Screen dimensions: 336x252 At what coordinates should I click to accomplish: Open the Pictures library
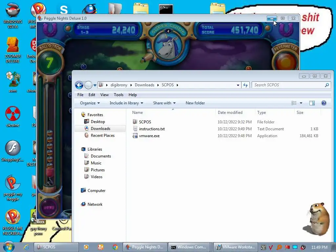(x=97, y=170)
